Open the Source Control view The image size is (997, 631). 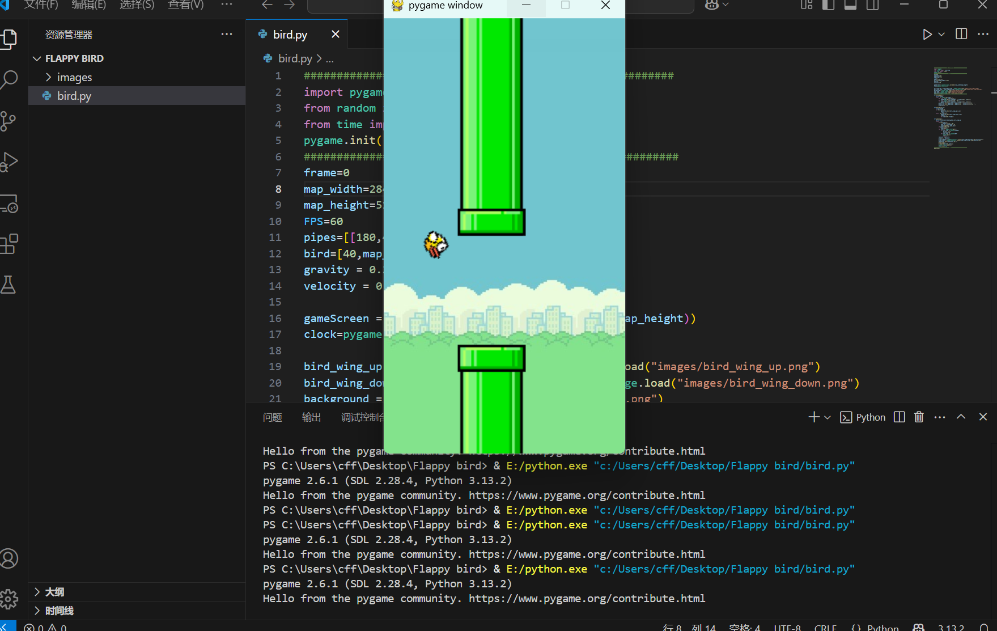[9, 121]
